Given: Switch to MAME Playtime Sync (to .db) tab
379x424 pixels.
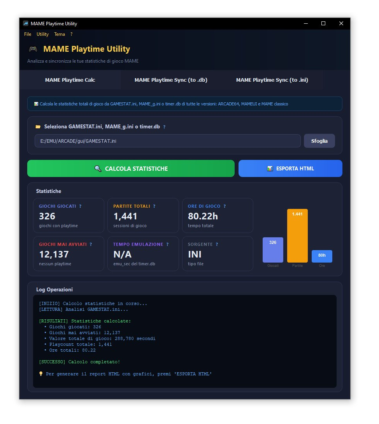Looking at the screenshot, I should (x=171, y=80).
